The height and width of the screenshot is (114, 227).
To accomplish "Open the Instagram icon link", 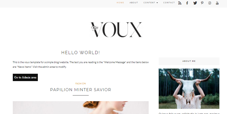I will (210, 3).
